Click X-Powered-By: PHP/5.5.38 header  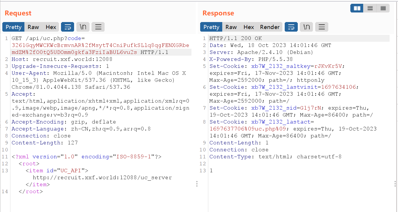(251, 59)
